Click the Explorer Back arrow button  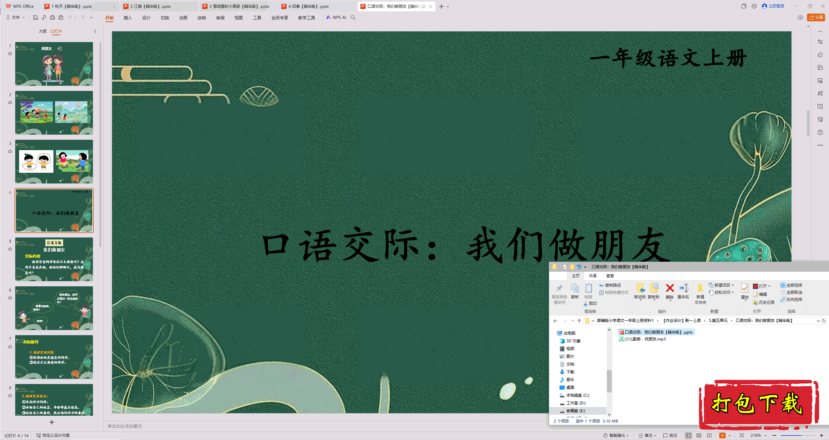pos(555,321)
